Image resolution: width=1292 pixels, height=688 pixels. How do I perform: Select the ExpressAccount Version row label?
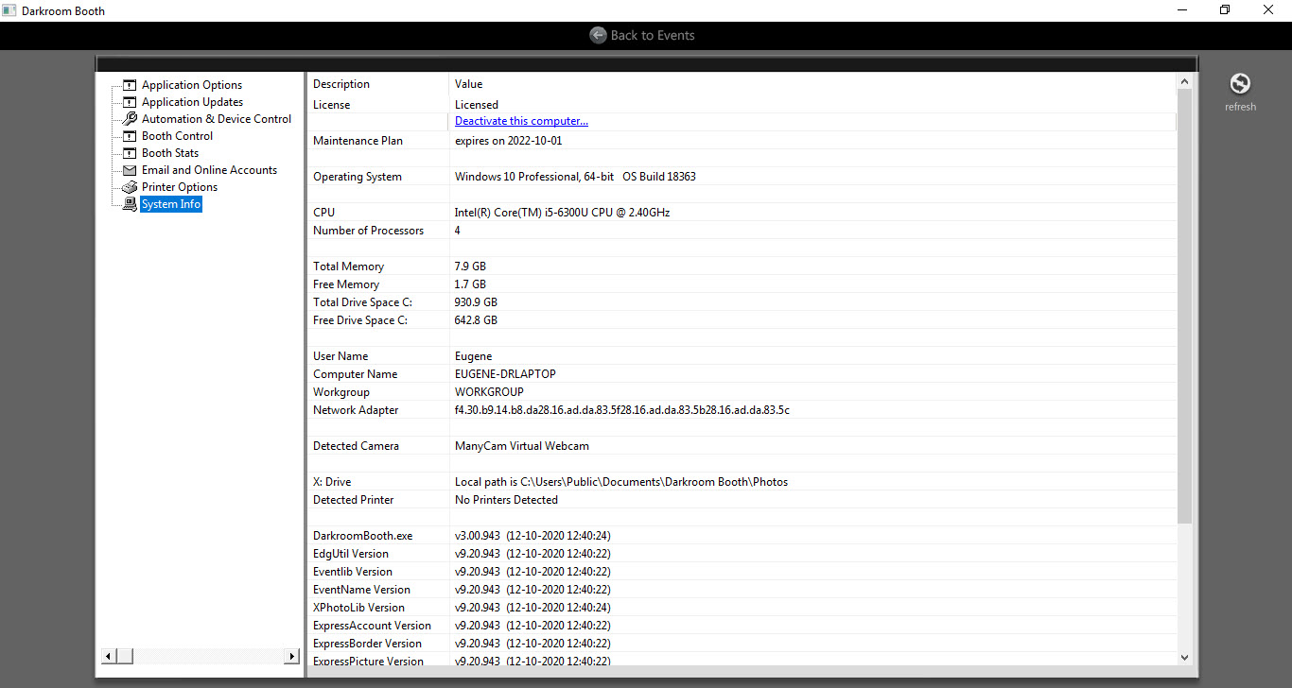tap(372, 626)
